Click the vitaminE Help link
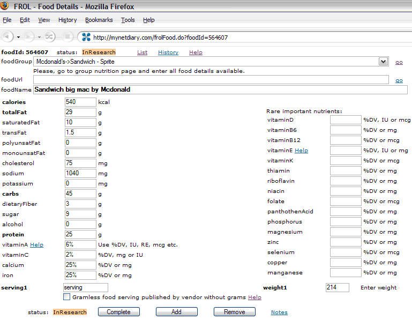Viewport: 412px width, 320px height. pos(301,151)
